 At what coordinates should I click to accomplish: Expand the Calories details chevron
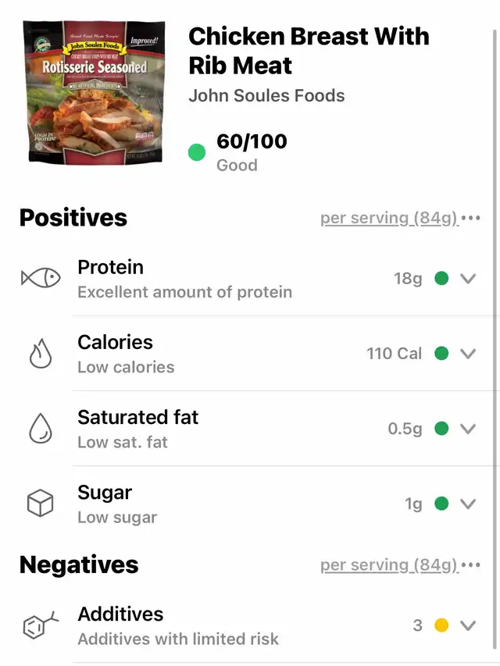[468, 354]
